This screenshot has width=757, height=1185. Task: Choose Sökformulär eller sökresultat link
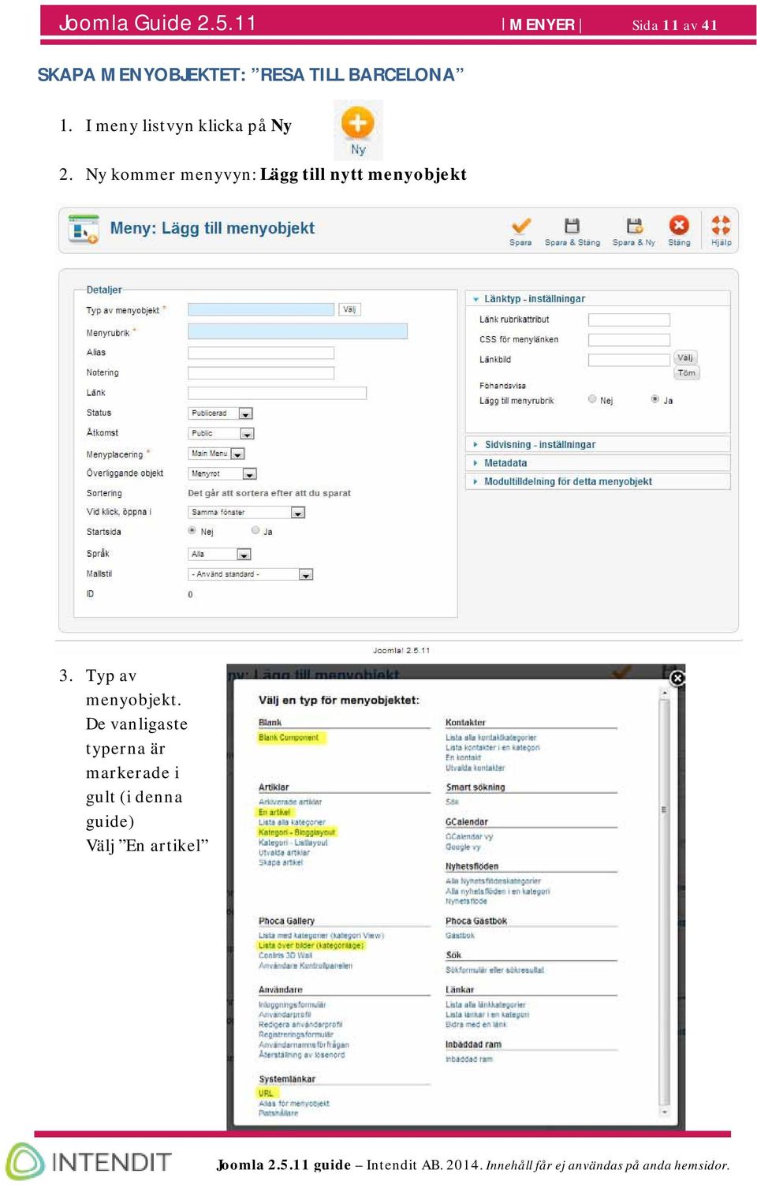pyautogui.click(x=495, y=970)
